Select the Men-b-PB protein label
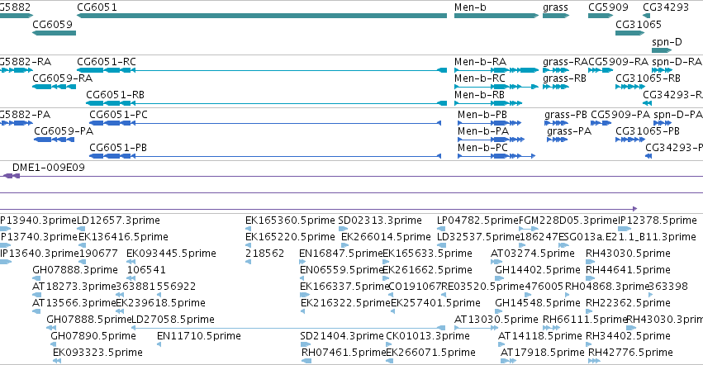 (x=482, y=114)
